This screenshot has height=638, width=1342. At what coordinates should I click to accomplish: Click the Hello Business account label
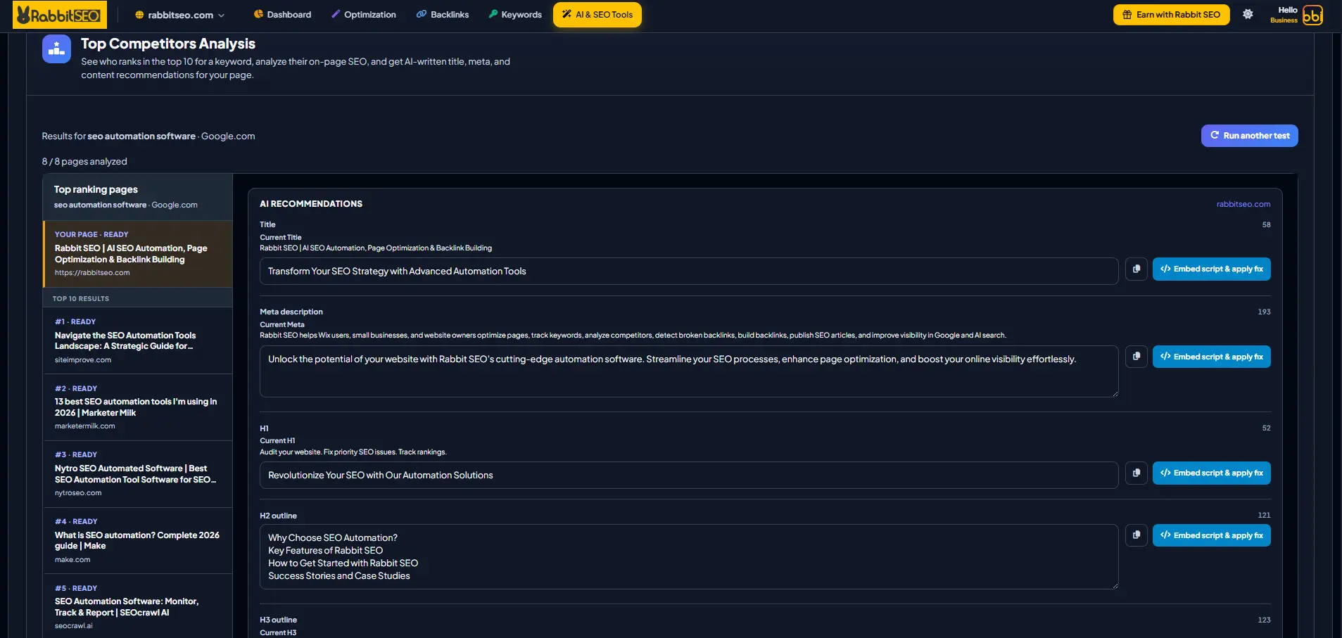click(x=1285, y=15)
